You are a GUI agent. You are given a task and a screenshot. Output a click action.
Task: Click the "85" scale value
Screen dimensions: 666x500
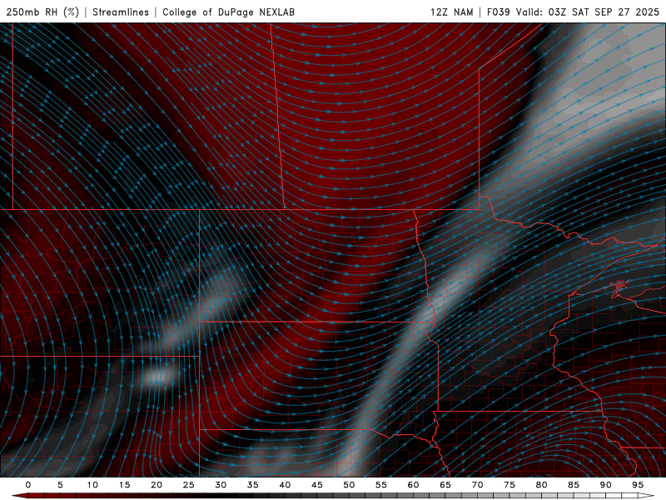pos(574,485)
